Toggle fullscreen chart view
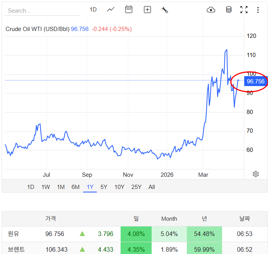268x254 pixels. point(244,10)
